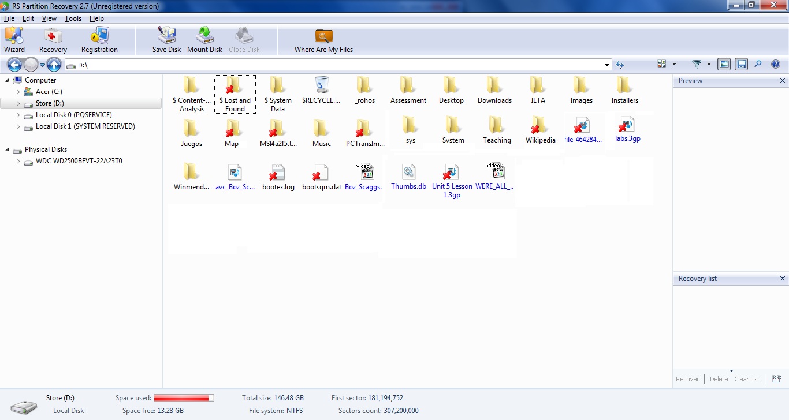Close the Preview panel
Image resolution: width=789 pixels, height=420 pixels.
point(783,81)
